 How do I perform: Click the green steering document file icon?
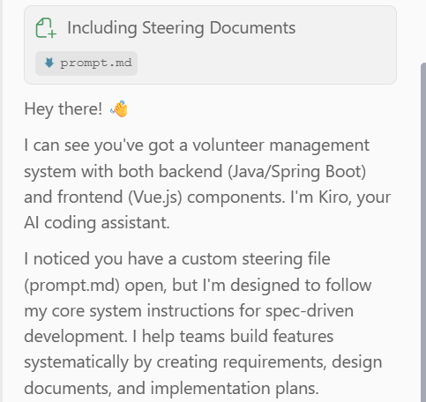46,28
